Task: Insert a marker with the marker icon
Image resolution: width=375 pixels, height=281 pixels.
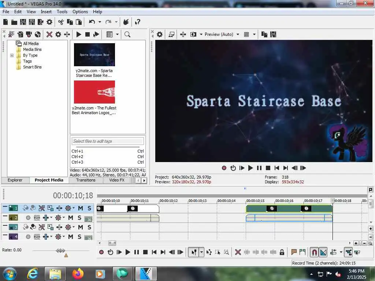Action: (294, 252)
